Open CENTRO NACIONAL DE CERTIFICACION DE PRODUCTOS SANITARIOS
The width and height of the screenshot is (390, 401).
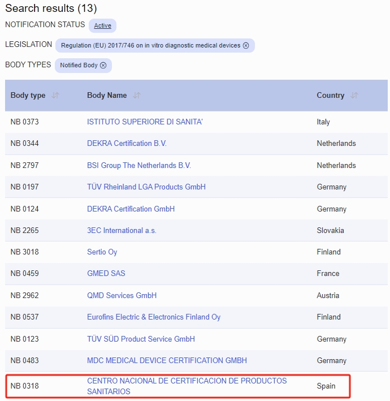tap(187, 386)
